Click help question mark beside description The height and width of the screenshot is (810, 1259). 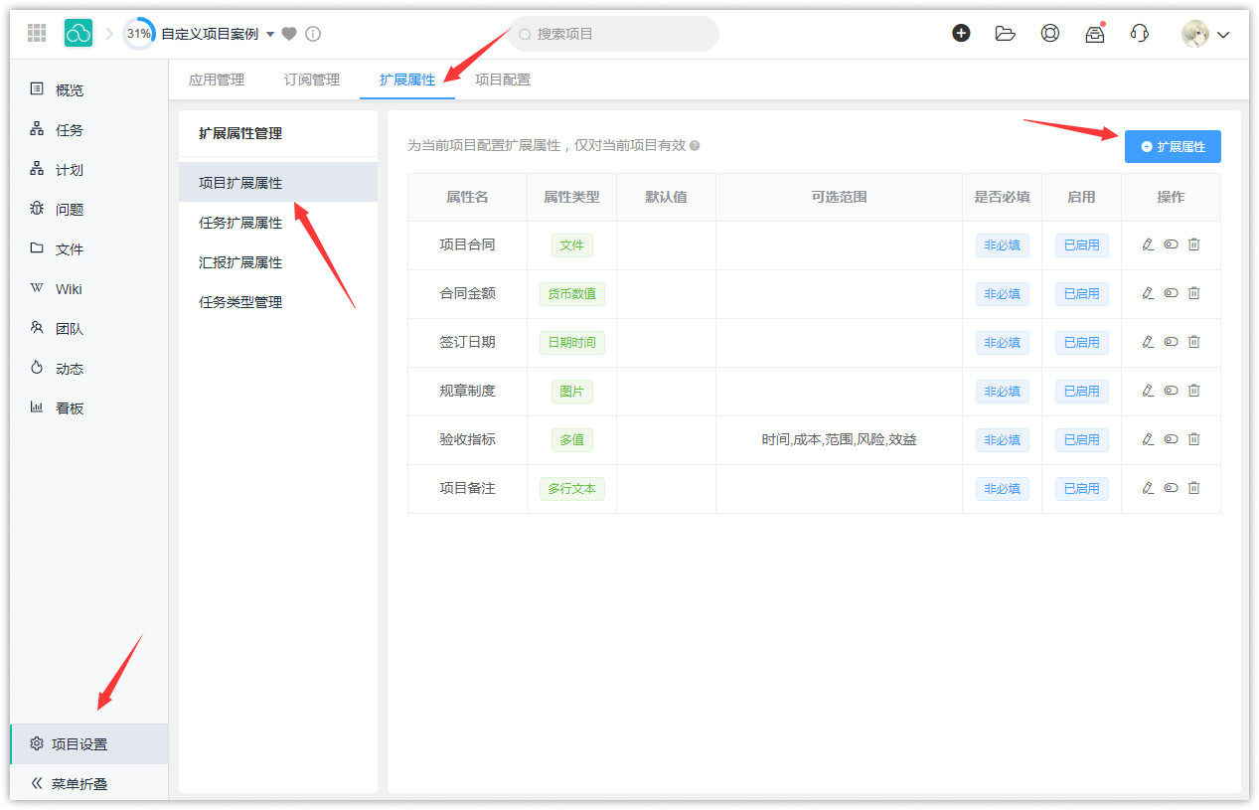coord(695,146)
